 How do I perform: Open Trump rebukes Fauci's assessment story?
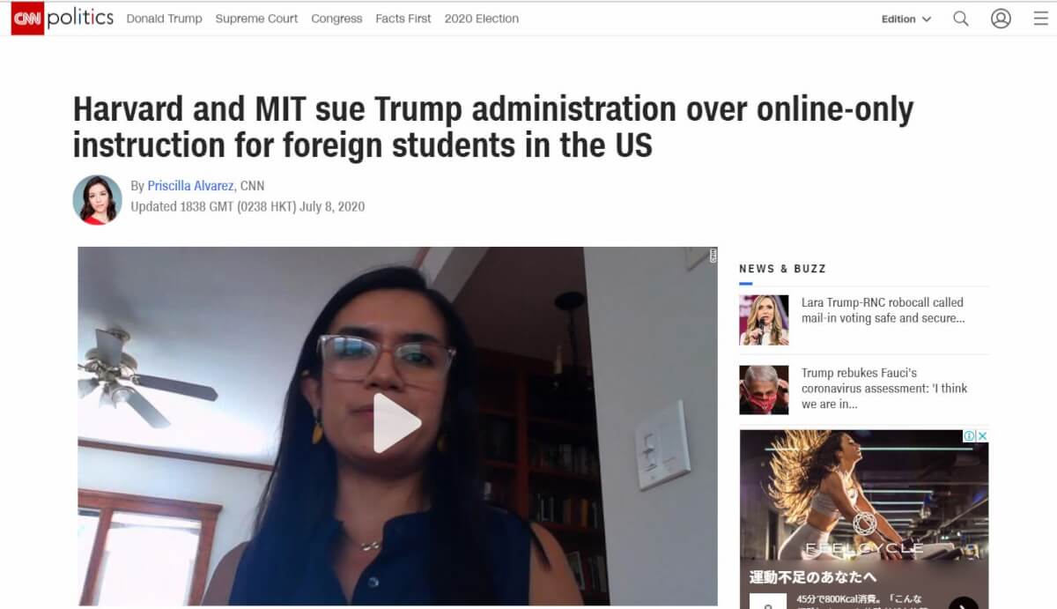pos(884,389)
